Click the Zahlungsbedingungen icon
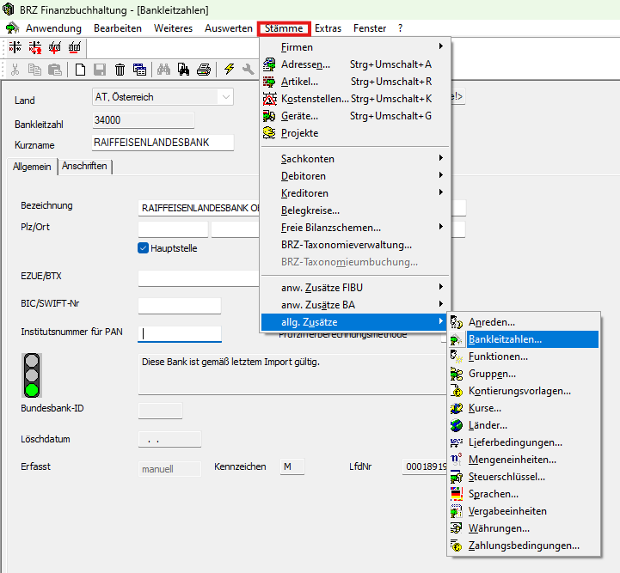This screenshot has height=573, width=620. 457,546
